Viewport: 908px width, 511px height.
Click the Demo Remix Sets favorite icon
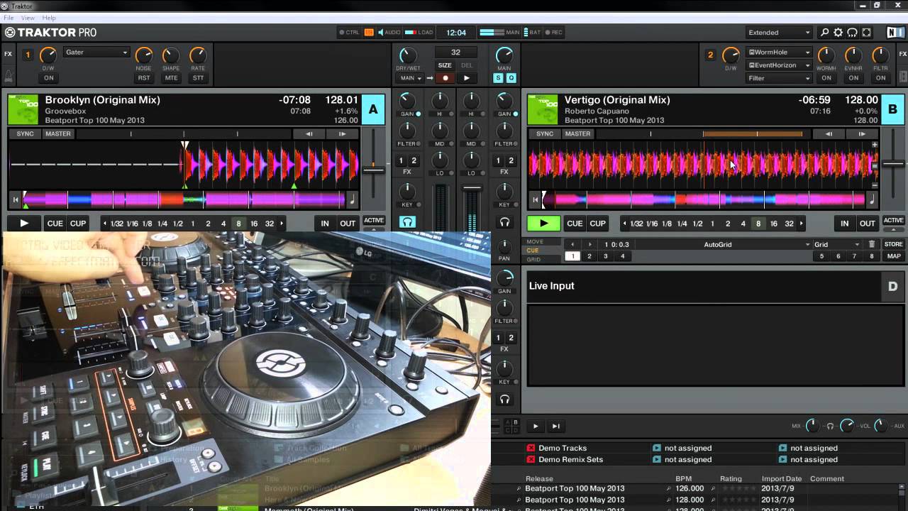(531, 460)
